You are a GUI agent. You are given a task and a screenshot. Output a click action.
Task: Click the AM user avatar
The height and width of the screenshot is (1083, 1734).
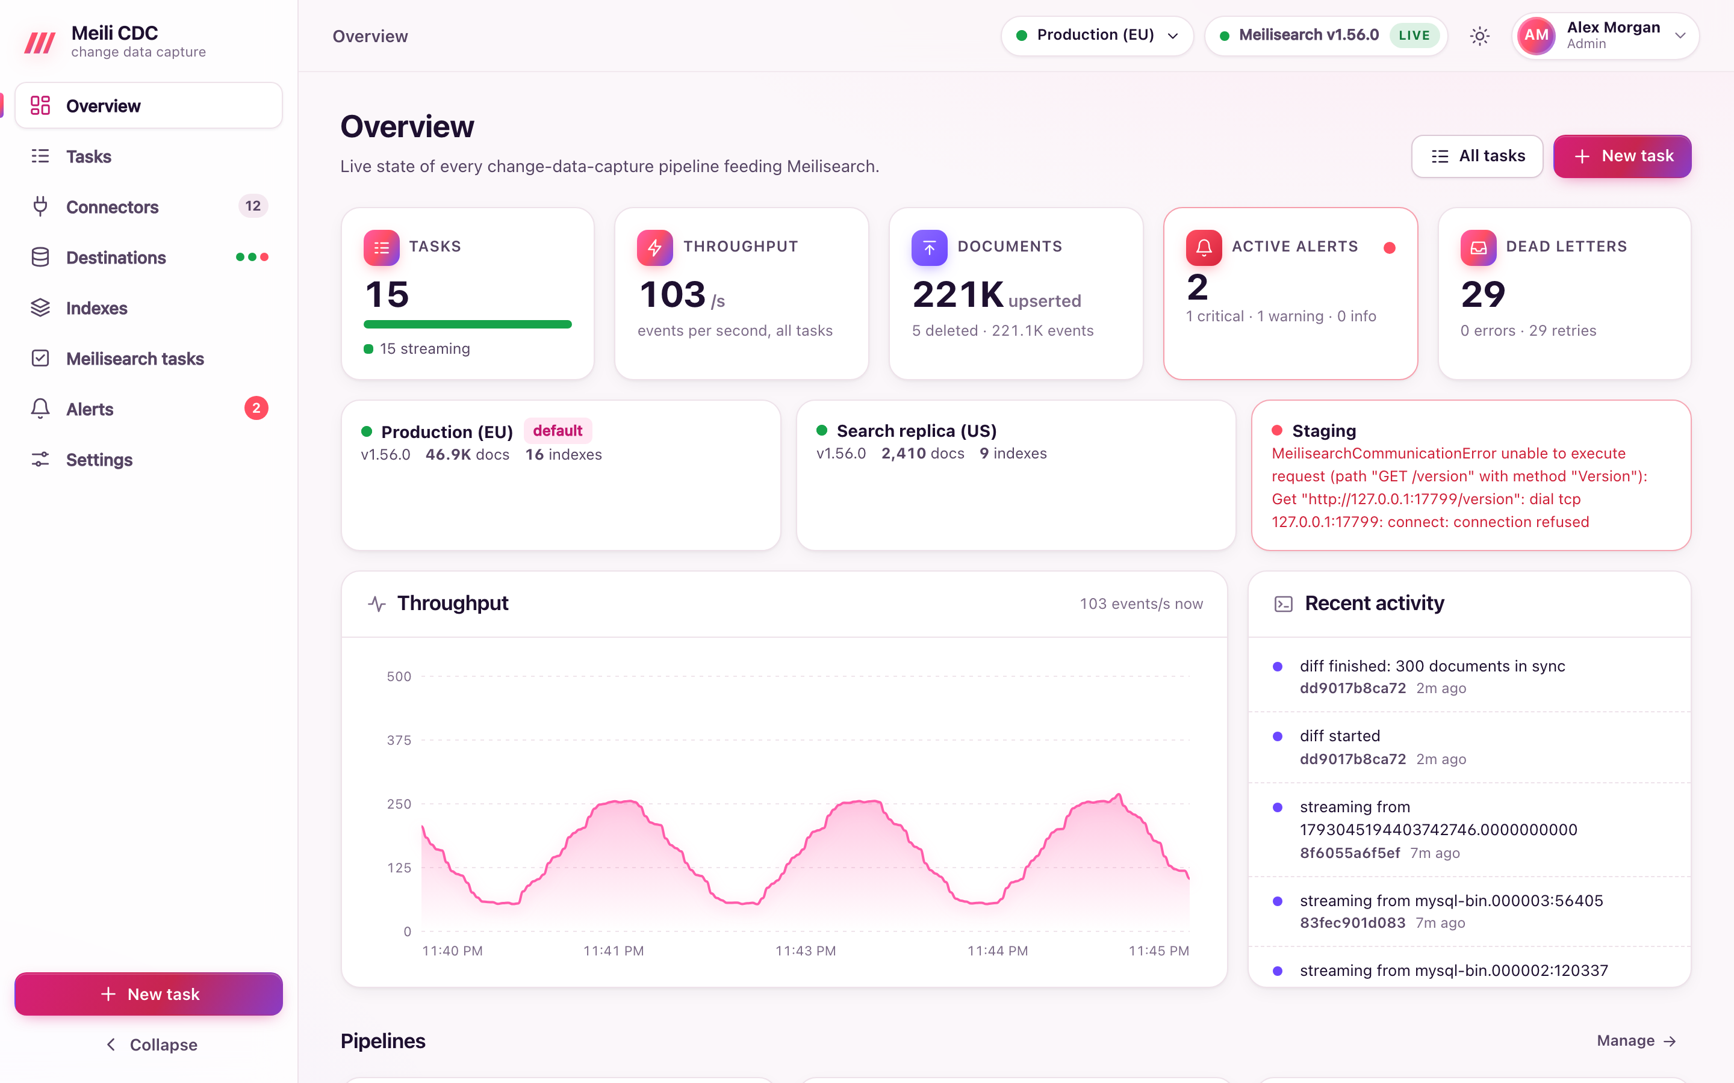coord(1537,36)
